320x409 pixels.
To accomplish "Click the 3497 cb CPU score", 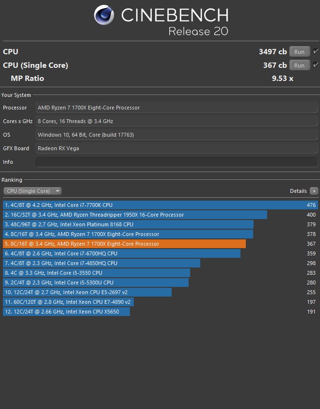I will click(x=273, y=52).
